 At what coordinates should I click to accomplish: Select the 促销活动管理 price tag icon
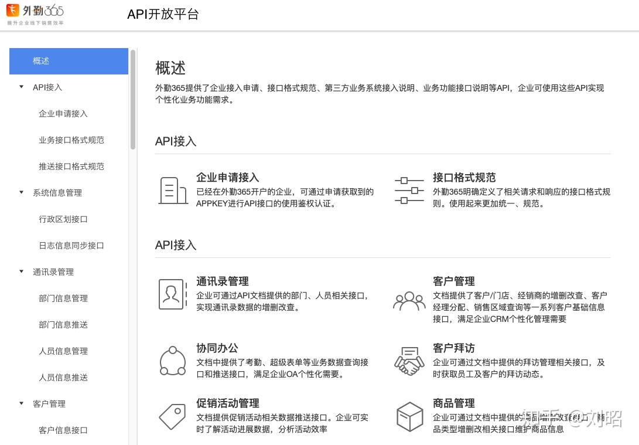pyautogui.click(x=172, y=416)
